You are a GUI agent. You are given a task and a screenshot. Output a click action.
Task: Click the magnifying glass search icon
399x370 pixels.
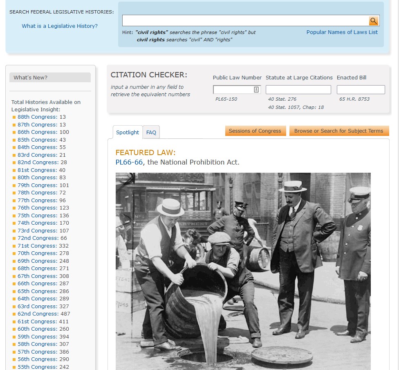[373, 20]
